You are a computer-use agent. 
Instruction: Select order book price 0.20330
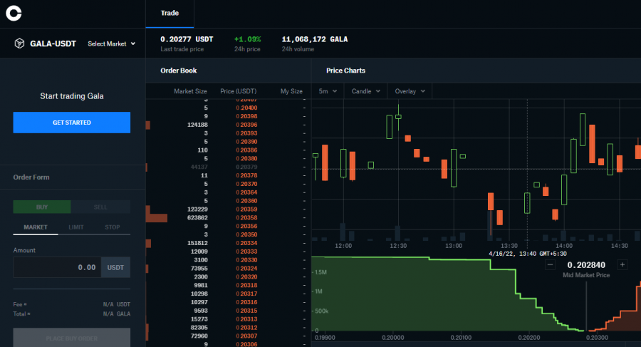pyautogui.click(x=246, y=260)
